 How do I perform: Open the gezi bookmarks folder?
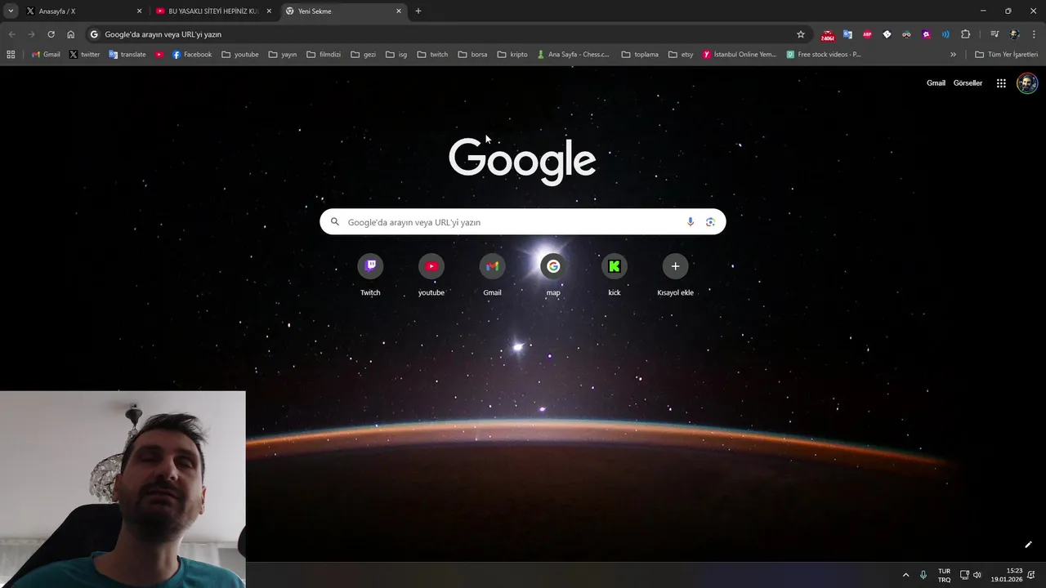point(364,55)
